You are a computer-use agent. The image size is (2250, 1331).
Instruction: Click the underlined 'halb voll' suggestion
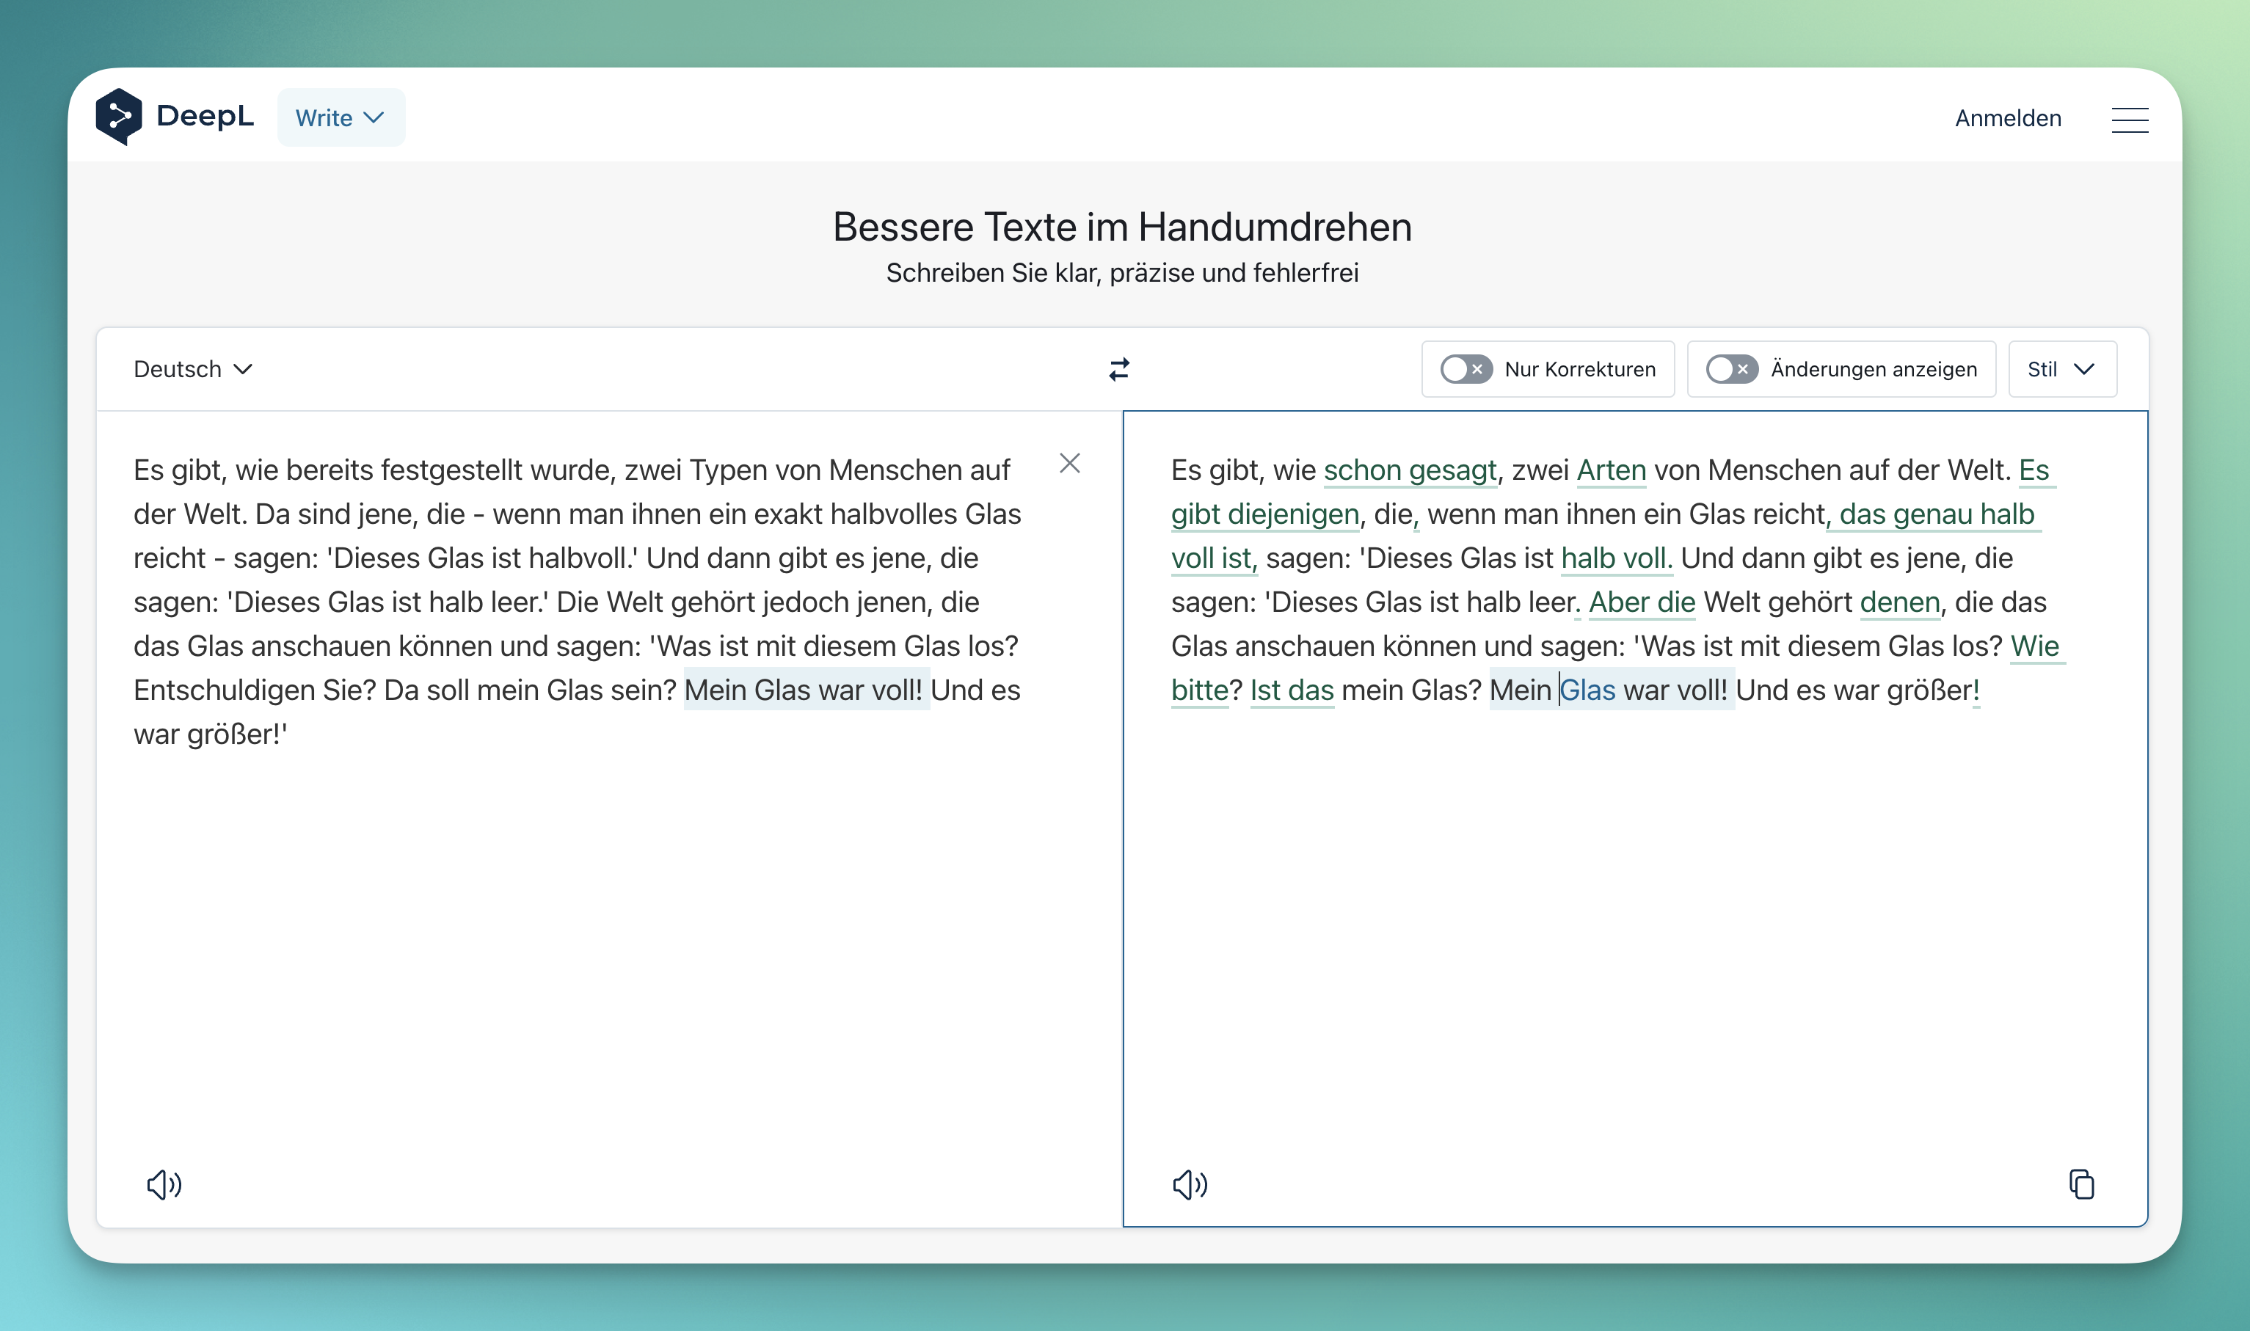coord(1613,558)
